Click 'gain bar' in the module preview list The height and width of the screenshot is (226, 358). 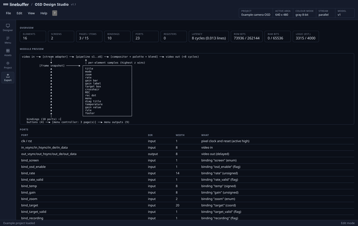pyautogui.click(x=91, y=80)
